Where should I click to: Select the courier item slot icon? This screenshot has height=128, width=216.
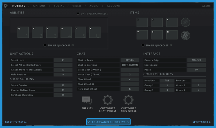tap(186, 22)
